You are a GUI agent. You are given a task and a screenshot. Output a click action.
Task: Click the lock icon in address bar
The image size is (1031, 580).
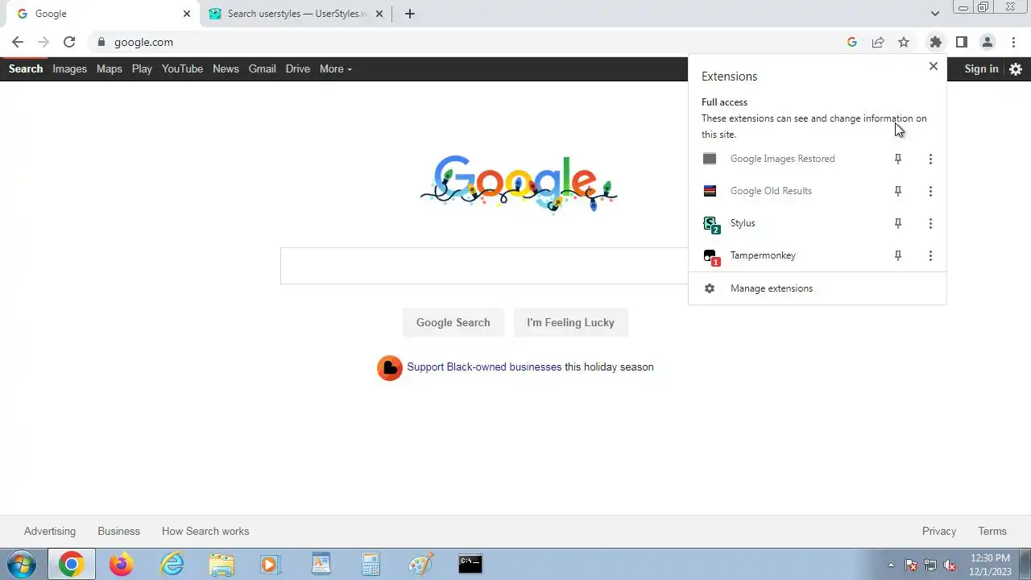[101, 42]
